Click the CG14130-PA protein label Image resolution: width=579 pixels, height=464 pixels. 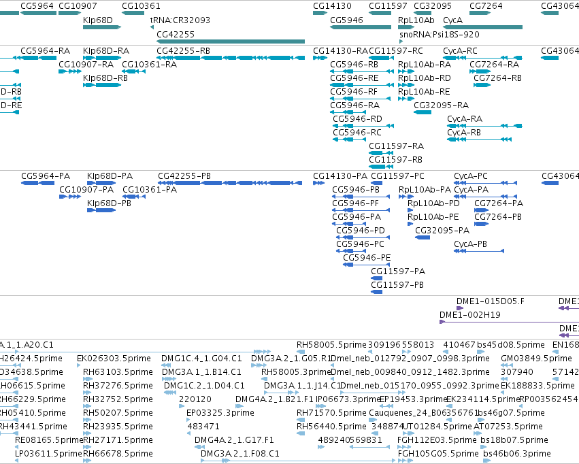tap(340, 176)
